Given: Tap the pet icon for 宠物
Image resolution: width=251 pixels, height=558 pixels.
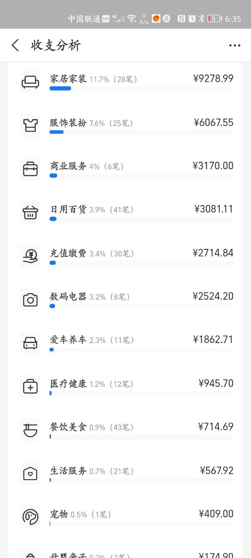Looking at the screenshot, I should click(x=30, y=517).
